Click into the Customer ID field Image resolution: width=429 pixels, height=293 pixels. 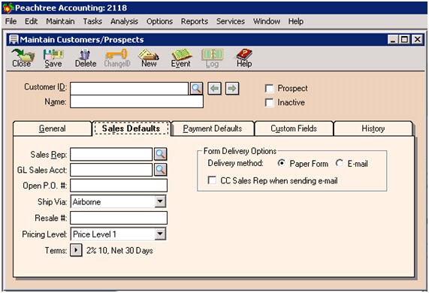point(129,89)
